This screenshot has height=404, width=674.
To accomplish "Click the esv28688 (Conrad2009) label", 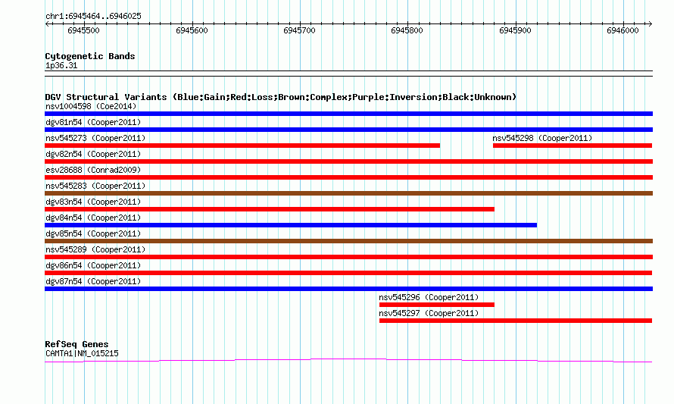I will pyautogui.click(x=93, y=170).
